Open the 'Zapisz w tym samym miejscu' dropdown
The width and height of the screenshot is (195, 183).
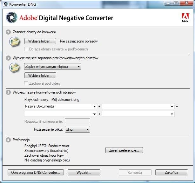point(53,67)
